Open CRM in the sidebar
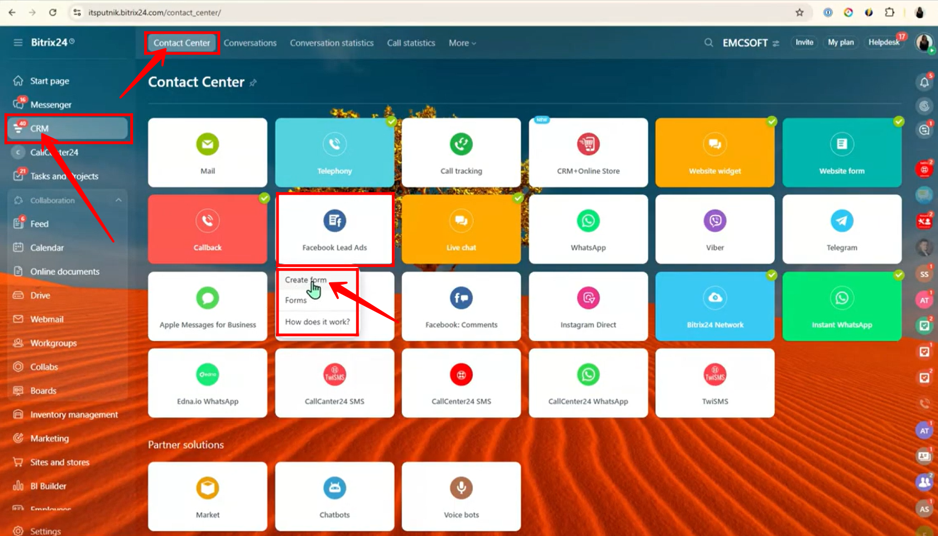 67,128
